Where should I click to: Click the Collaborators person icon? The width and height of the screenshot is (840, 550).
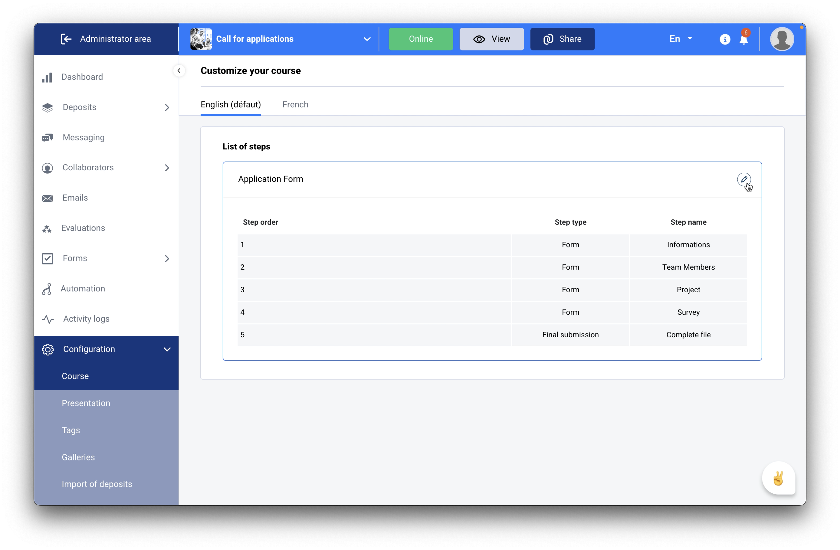point(47,168)
